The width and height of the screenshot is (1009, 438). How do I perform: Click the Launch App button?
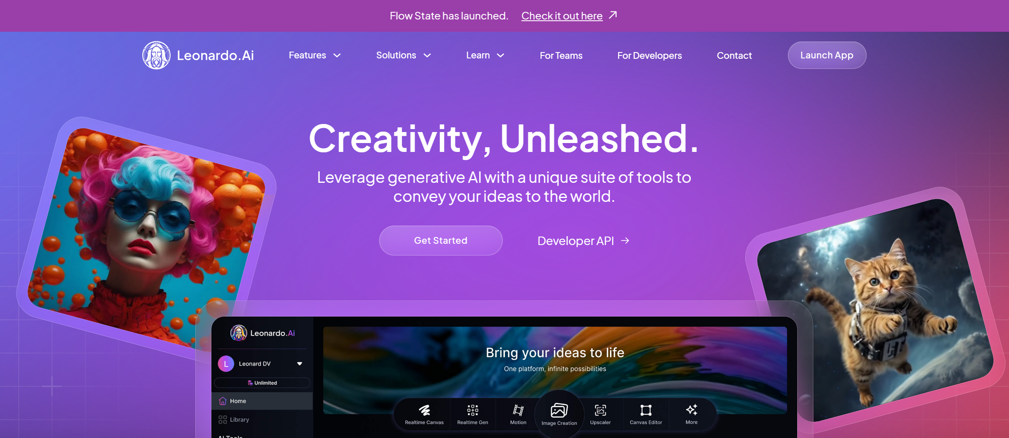pyautogui.click(x=827, y=55)
